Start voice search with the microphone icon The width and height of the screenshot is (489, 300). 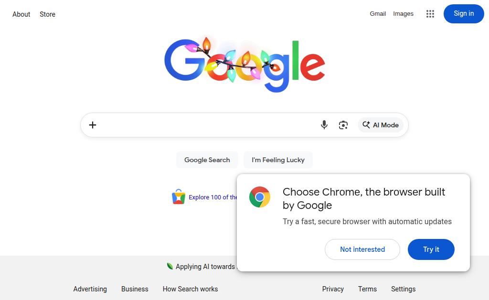(x=324, y=125)
